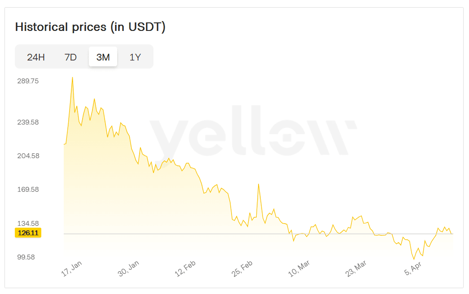Click the yellow watermark logo on the chart

click(x=253, y=130)
